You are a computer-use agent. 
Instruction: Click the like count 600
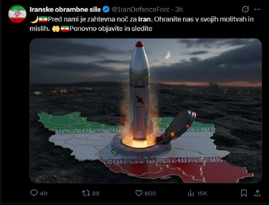pos(150,193)
